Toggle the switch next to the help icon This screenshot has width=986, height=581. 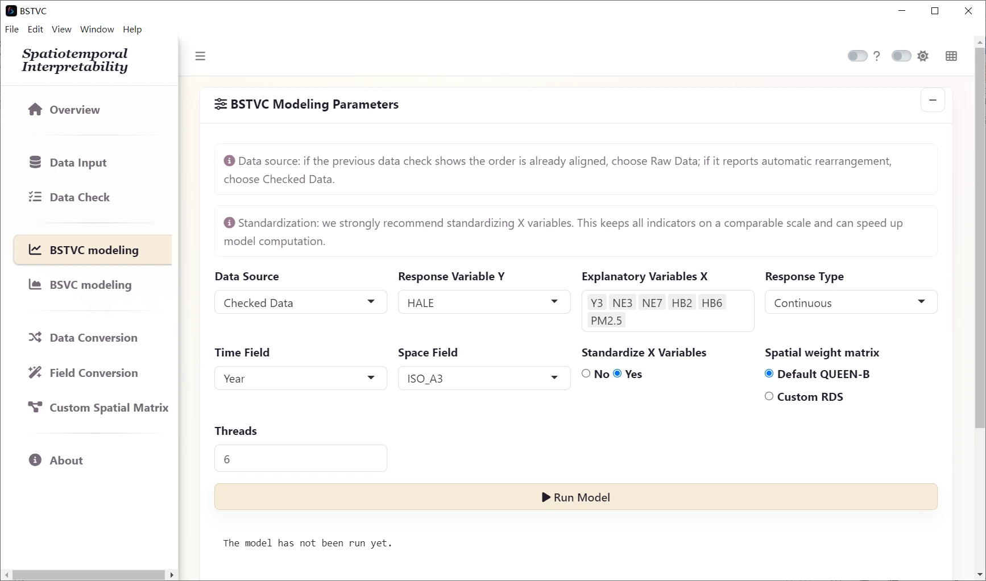(857, 56)
